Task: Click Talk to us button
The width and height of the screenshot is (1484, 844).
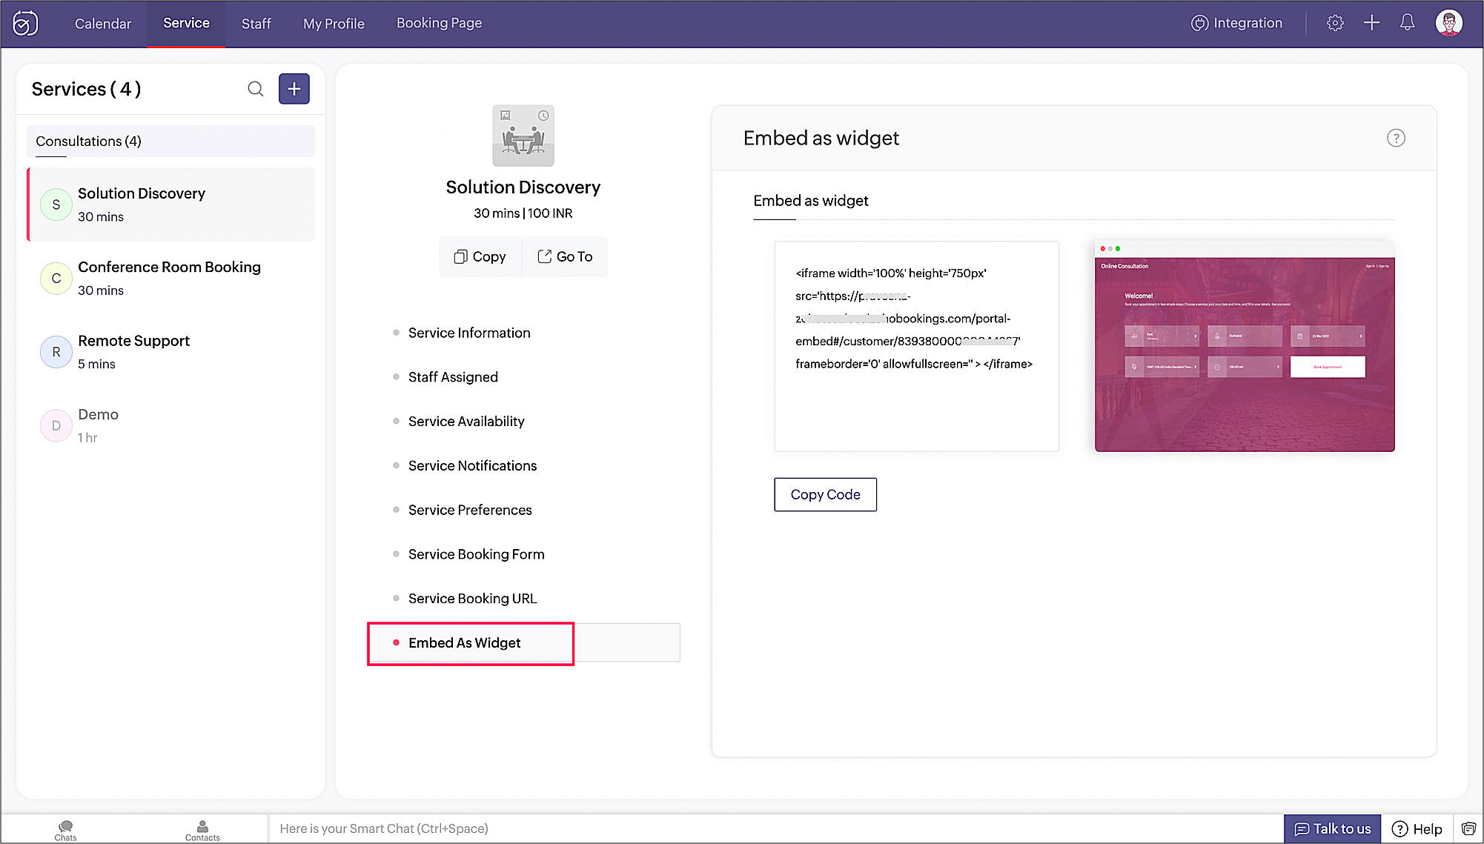Action: point(1332,829)
